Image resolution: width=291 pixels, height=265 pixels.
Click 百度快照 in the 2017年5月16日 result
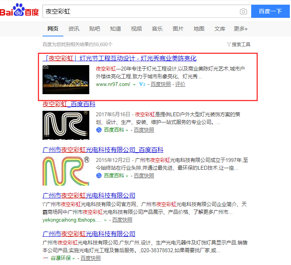(x=144, y=130)
